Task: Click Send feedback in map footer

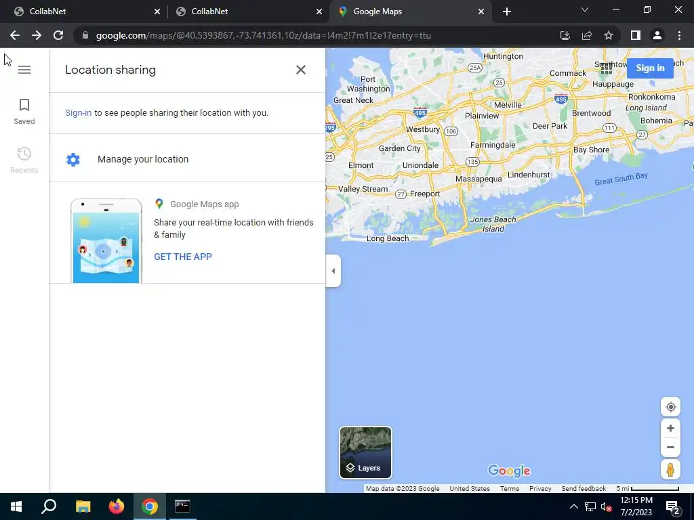Action: click(584, 489)
